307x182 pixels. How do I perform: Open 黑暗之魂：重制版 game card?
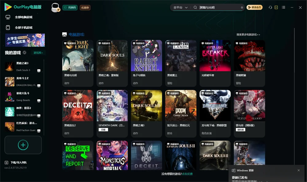pos(112,63)
